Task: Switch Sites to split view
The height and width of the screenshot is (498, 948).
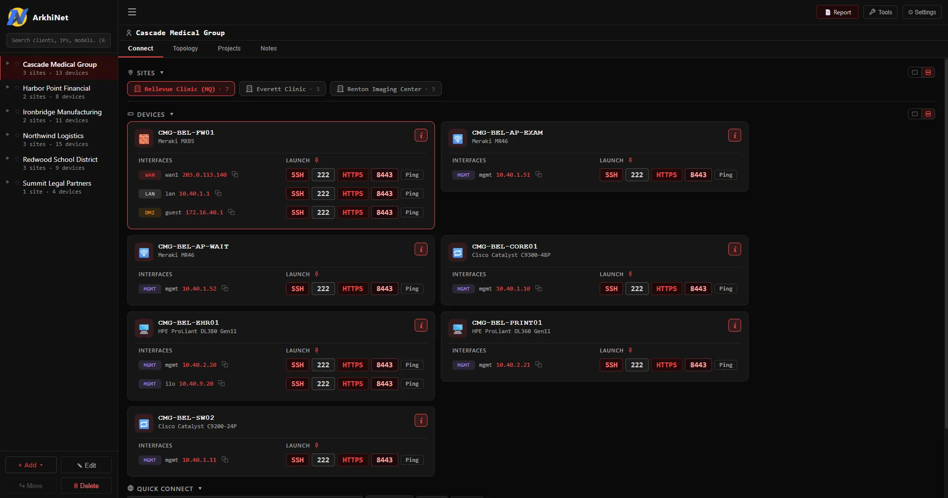Action: 928,72
